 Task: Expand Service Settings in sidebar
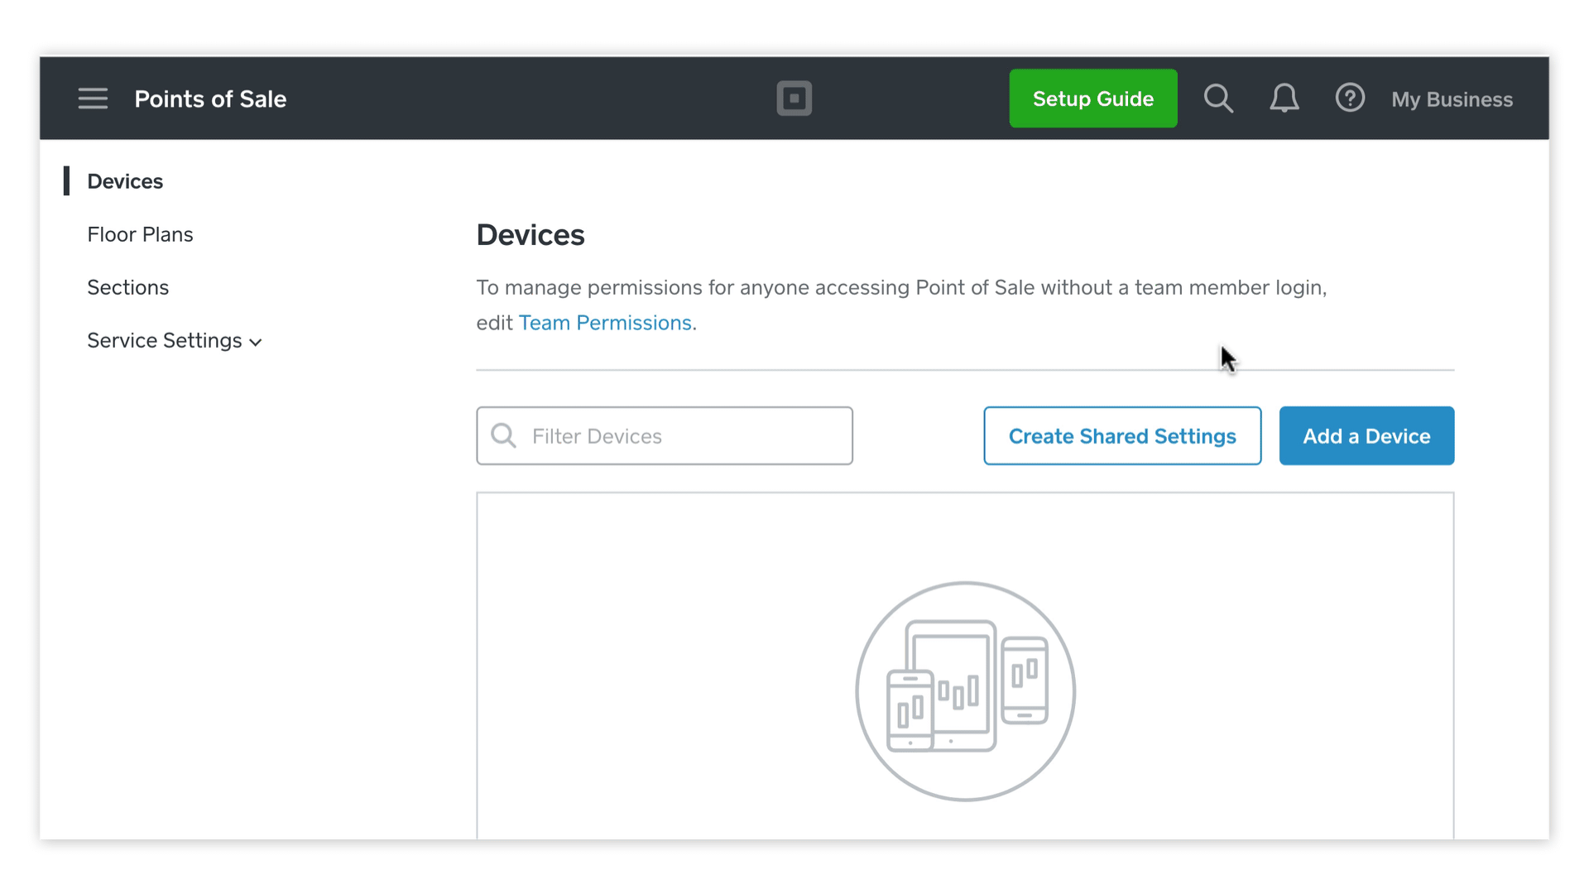pos(164,340)
